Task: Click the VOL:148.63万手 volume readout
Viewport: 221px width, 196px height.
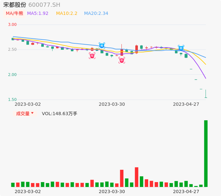Action: pos(60,114)
